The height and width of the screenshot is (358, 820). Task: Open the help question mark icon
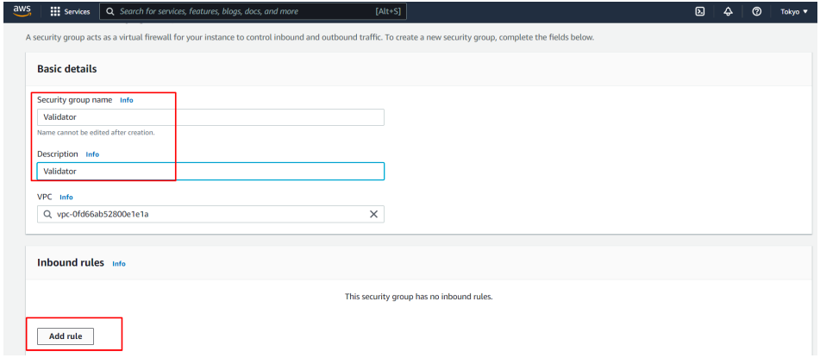[756, 12]
